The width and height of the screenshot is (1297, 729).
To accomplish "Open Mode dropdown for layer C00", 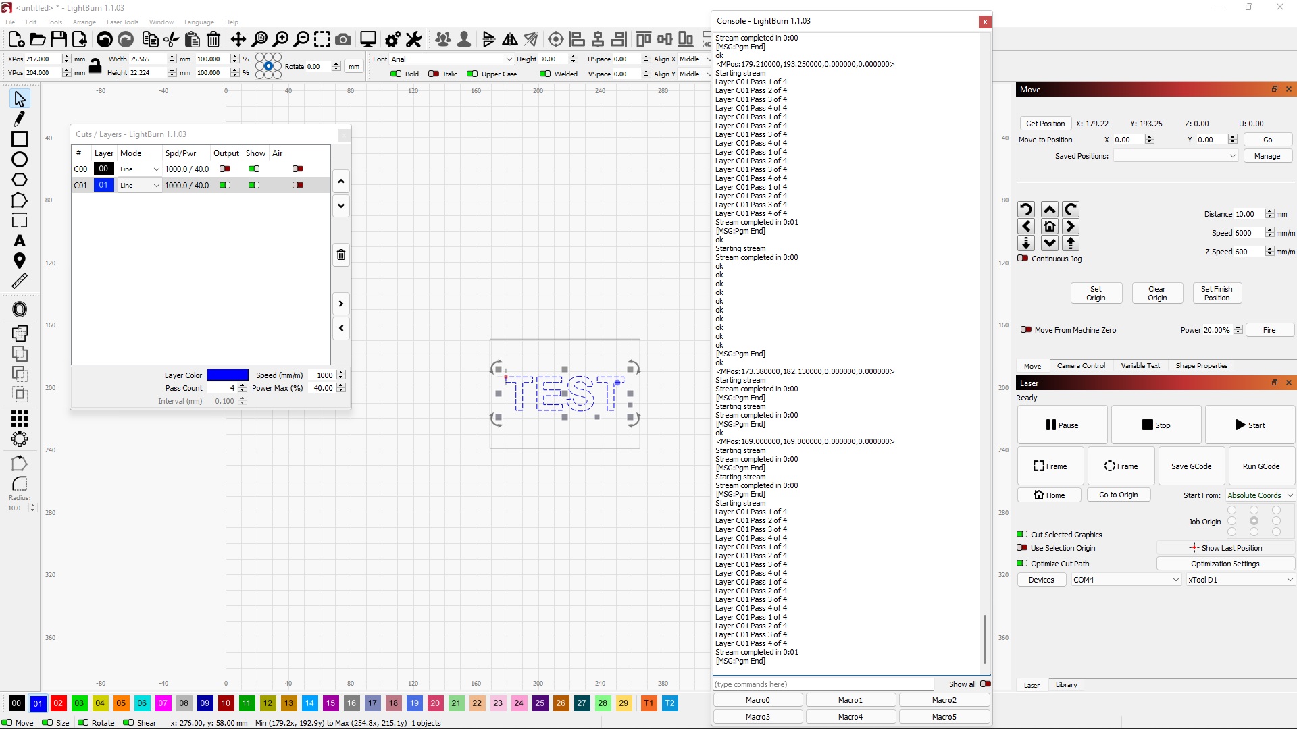I will click(x=140, y=169).
